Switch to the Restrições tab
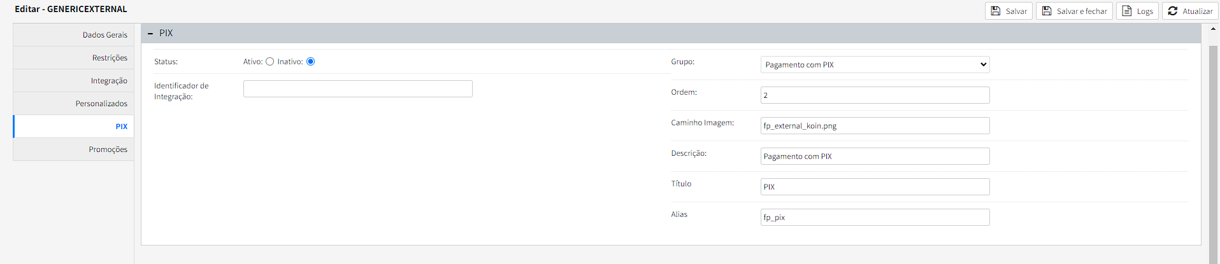The image size is (1220, 264). [x=73, y=58]
